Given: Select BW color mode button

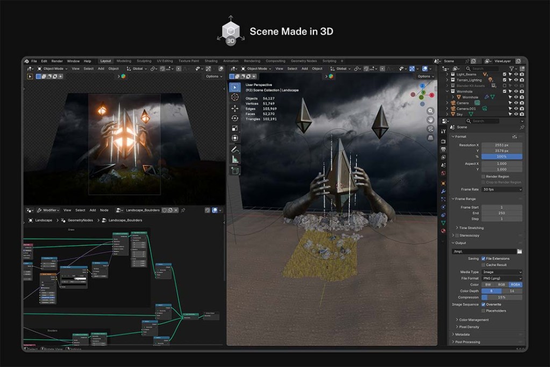Looking at the screenshot, I should [x=488, y=285].
